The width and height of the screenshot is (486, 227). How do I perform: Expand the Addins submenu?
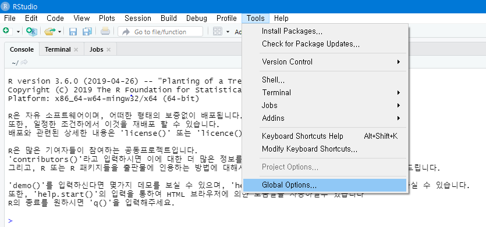coord(325,118)
